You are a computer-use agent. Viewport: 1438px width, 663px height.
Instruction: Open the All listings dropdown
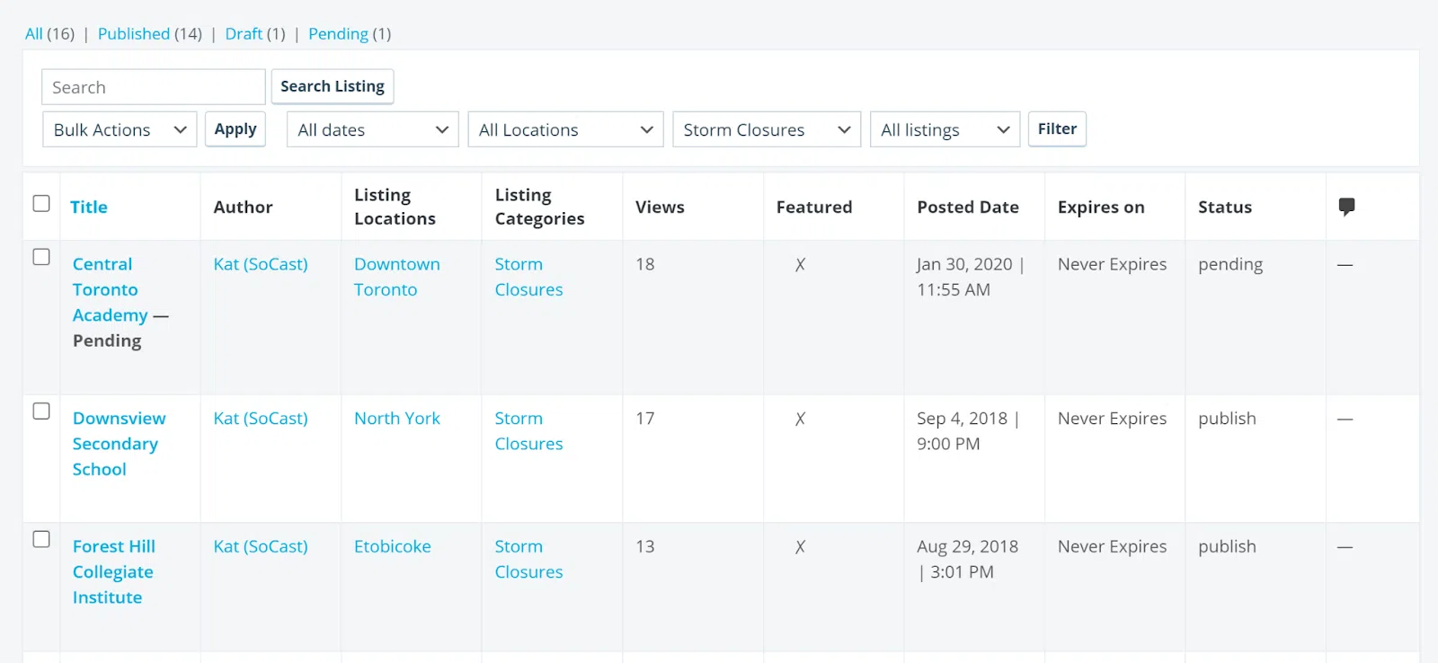tap(945, 129)
